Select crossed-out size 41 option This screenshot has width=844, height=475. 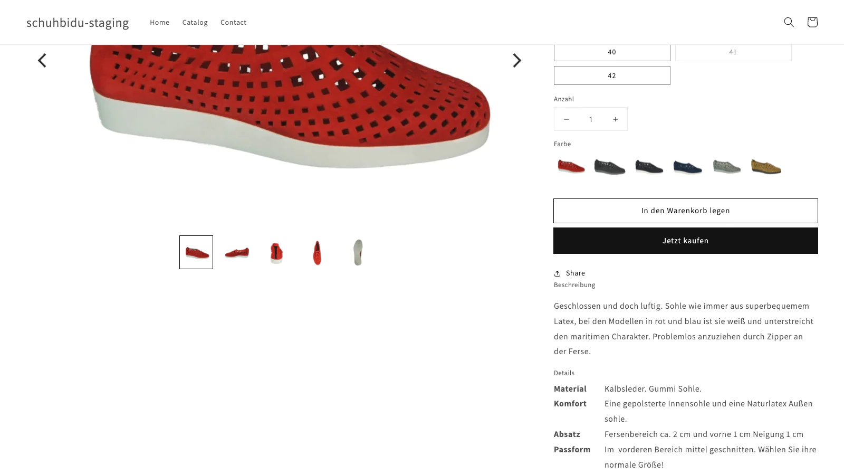733,52
